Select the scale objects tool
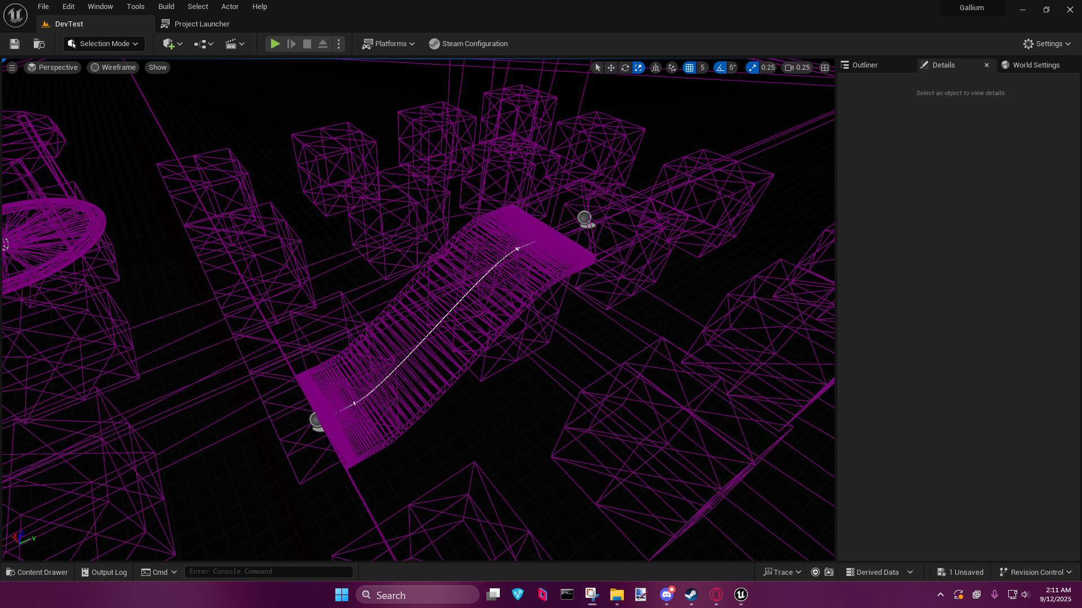Screen dimensions: 1082x608 pyautogui.click(x=638, y=68)
